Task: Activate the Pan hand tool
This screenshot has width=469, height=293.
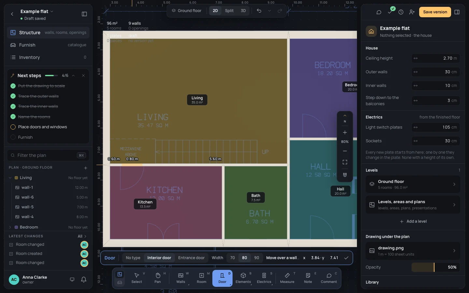Action: tap(158, 278)
